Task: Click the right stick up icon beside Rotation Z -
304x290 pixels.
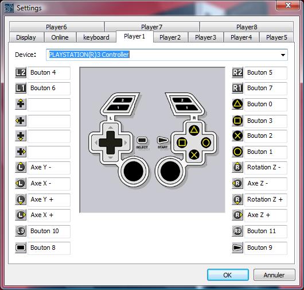Action: (x=237, y=167)
